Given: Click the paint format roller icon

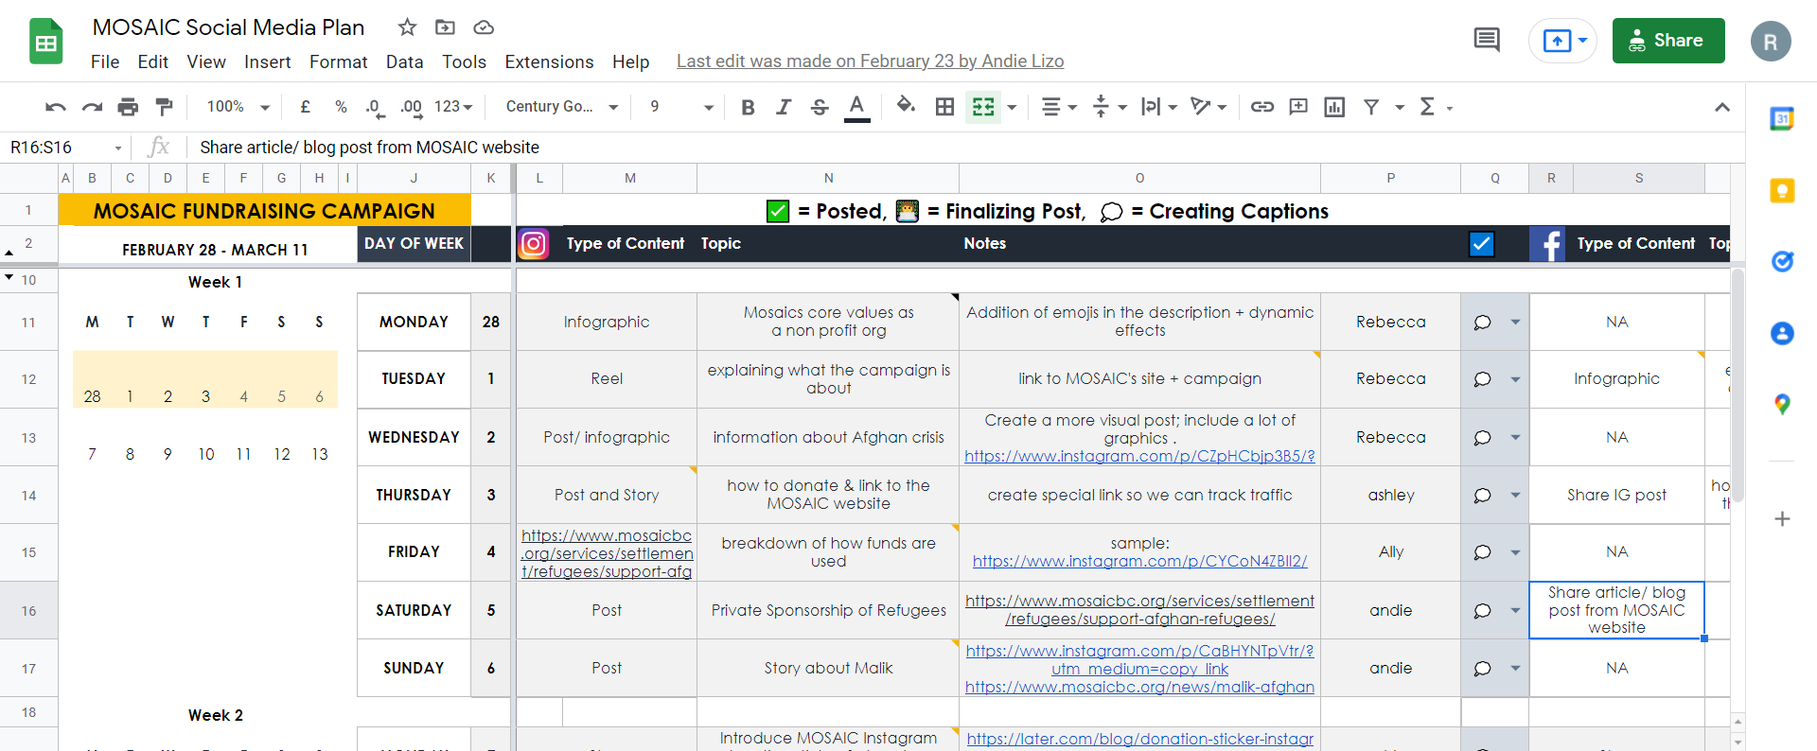Looking at the screenshot, I should [x=164, y=107].
